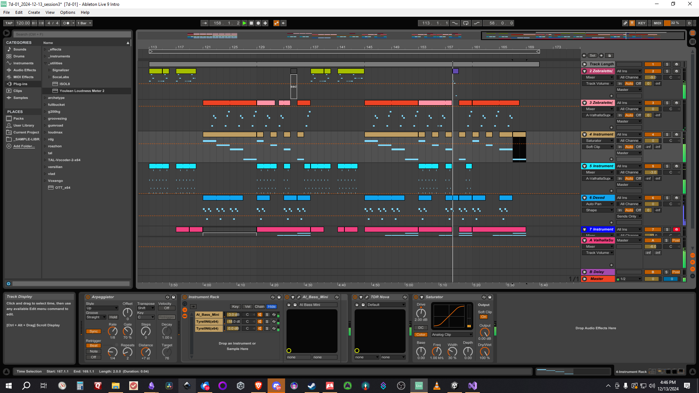Activate Draw Mode pencil icon
The width and height of the screenshot is (699, 393).
(625, 23)
